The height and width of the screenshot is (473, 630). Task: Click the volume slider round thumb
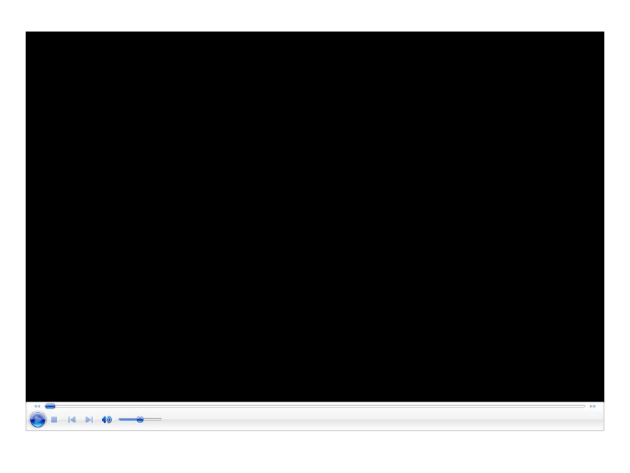click(x=140, y=419)
